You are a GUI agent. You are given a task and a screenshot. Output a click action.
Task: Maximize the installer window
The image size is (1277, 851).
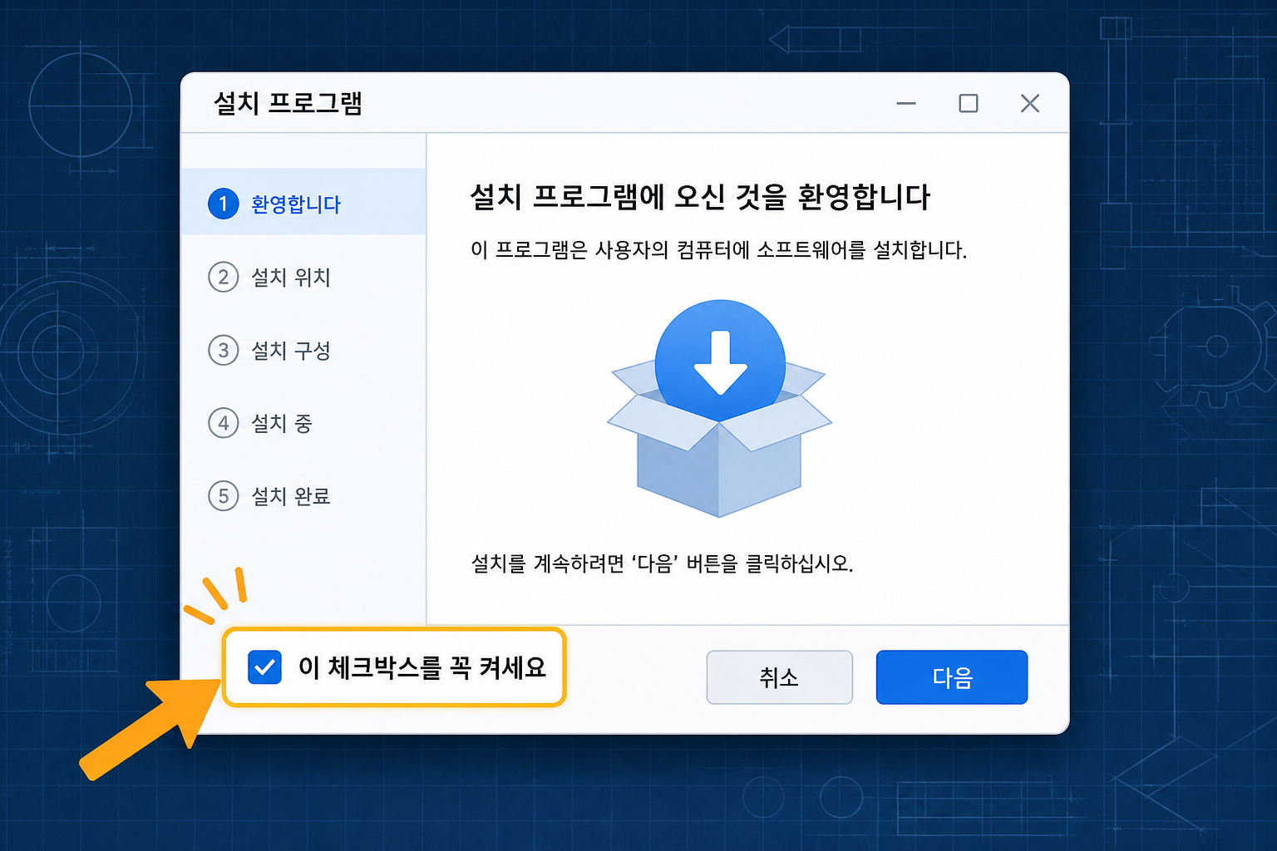click(969, 104)
